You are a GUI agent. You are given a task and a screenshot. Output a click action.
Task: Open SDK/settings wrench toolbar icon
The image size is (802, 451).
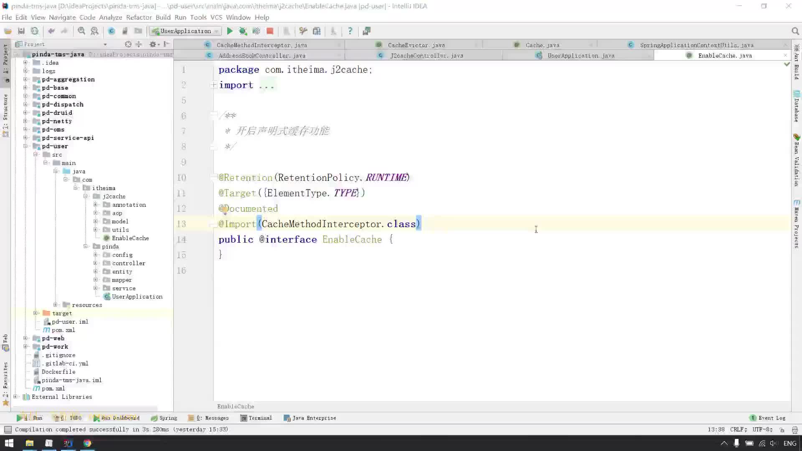(x=303, y=31)
